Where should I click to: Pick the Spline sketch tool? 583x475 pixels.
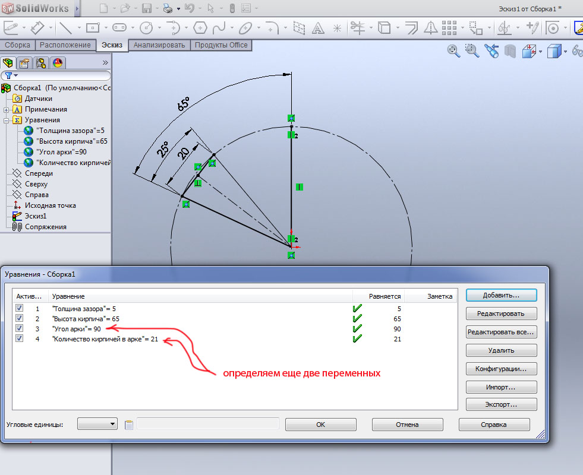tap(219, 28)
